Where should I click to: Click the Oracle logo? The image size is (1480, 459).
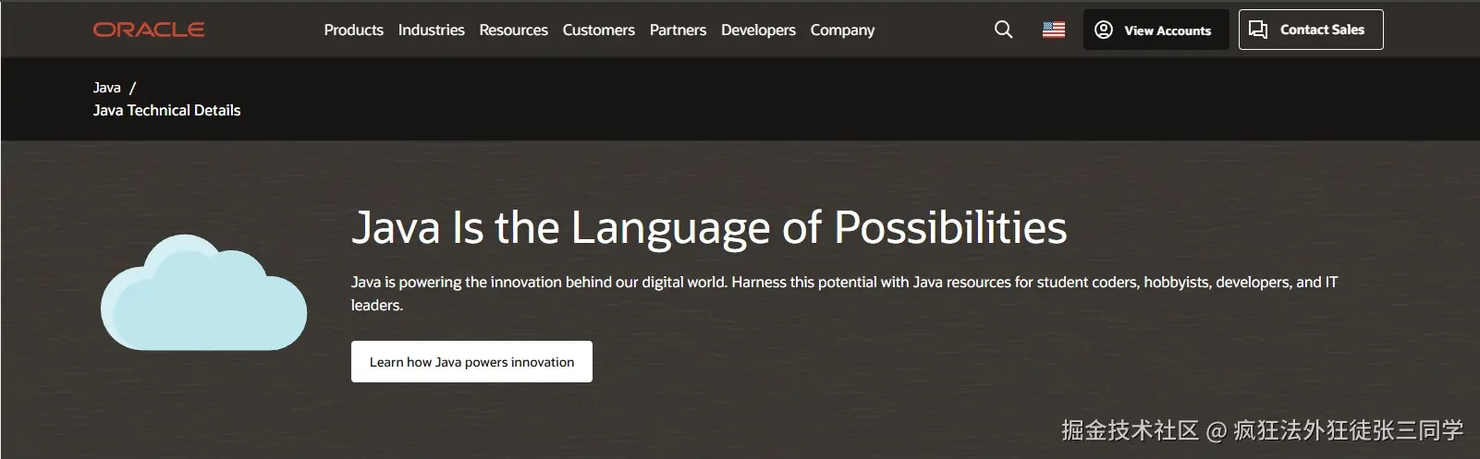[149, 30]
